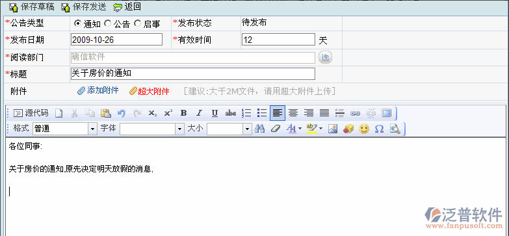Click the insert hyperlink icon
This screenshot has width=509, height=236.
click(355, 113)
